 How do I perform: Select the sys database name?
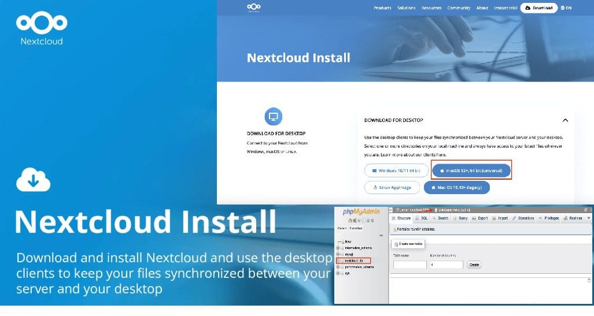pyautogui.click(x=348, y=273)
